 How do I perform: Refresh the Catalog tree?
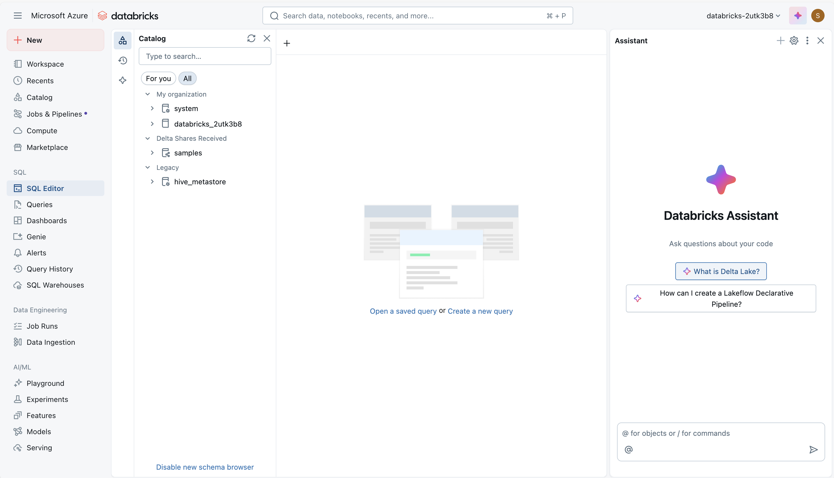(x=251, y=38)
